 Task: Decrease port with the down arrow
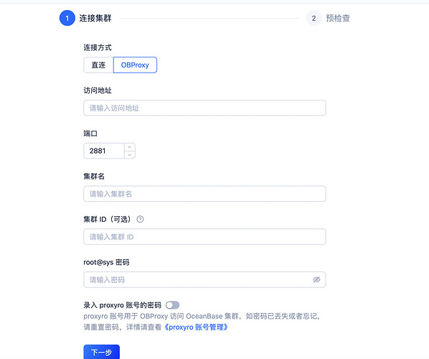click(x=130, y=154)
